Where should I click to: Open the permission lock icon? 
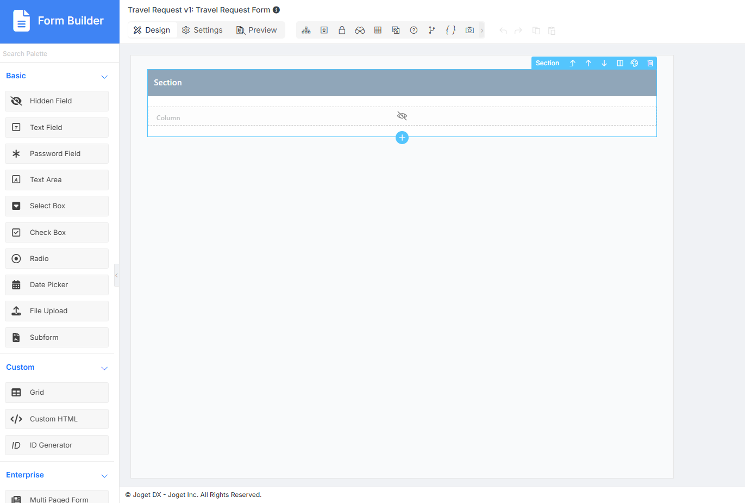click(x=342, y=30)
